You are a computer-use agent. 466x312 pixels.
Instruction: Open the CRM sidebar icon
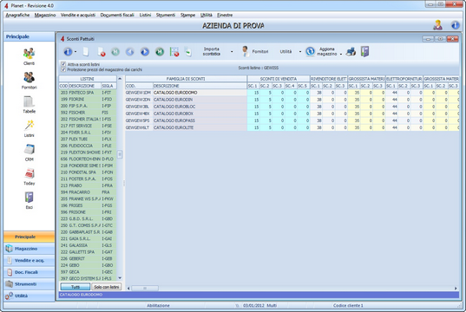(29, 149)
